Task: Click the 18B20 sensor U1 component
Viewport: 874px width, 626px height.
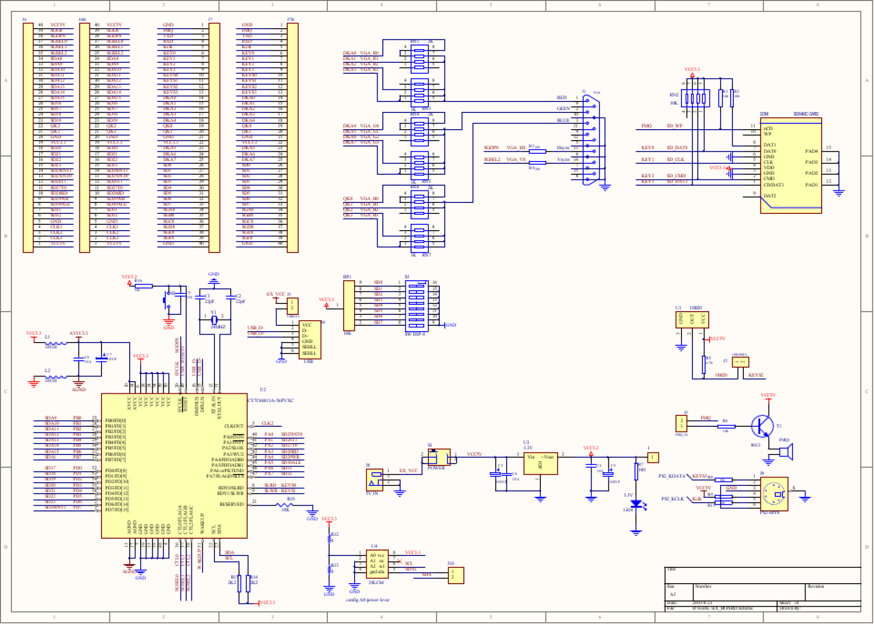Action: point(691,319)
